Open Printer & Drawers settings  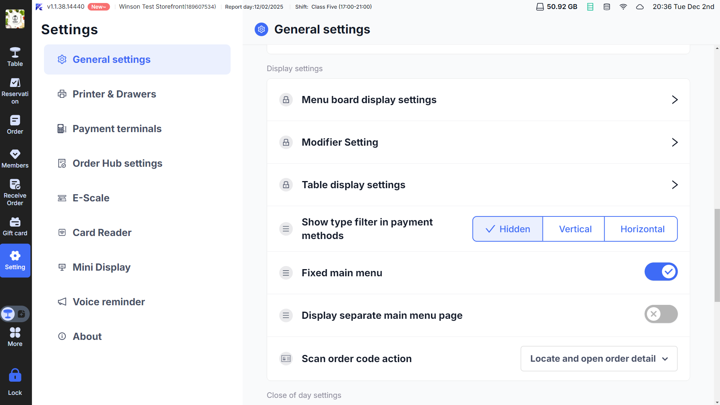[x=114, y=94]
